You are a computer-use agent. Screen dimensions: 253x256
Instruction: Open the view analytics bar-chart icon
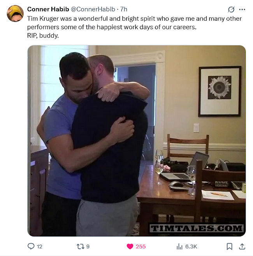pos(179,246)
